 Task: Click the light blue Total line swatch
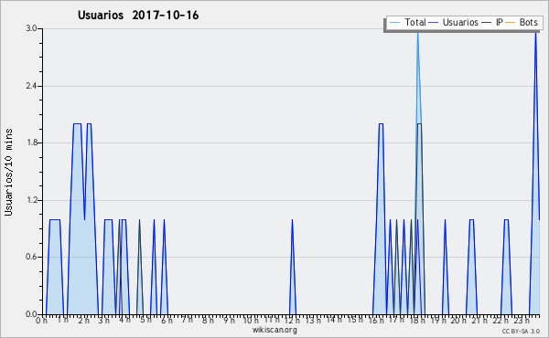394,23
